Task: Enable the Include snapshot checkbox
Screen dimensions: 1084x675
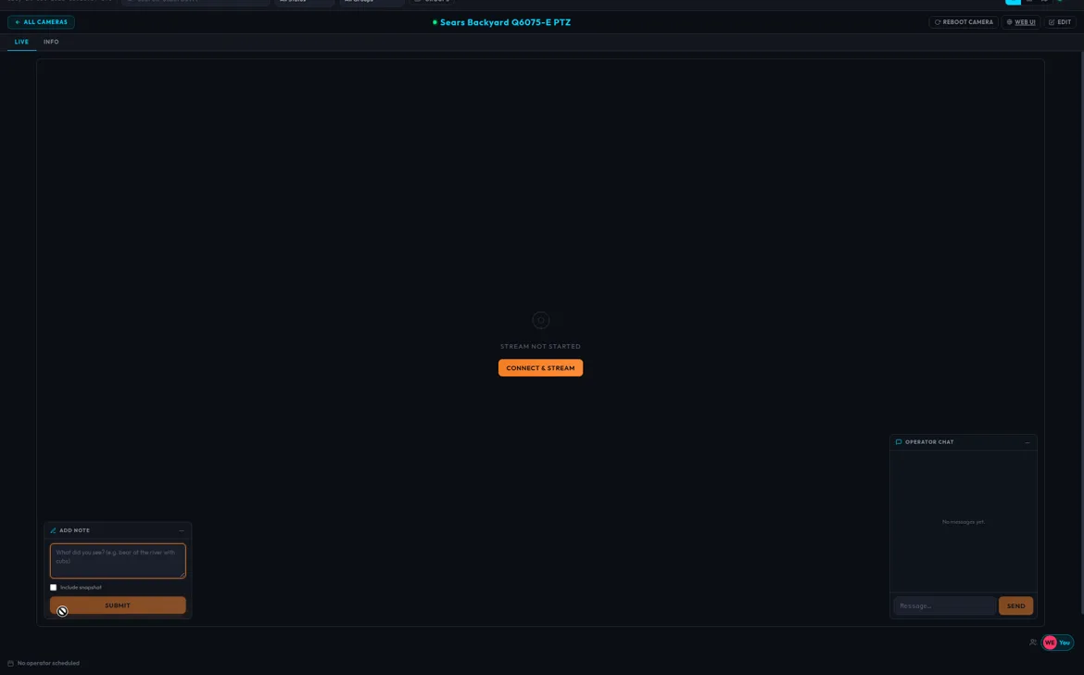Action: (x=53, y=587)
